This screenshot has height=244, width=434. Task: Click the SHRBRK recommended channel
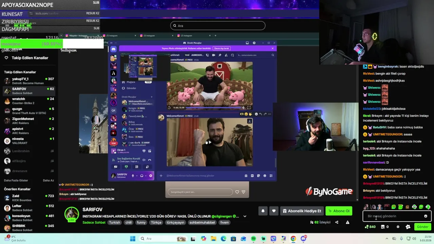[x=29, y=228]
